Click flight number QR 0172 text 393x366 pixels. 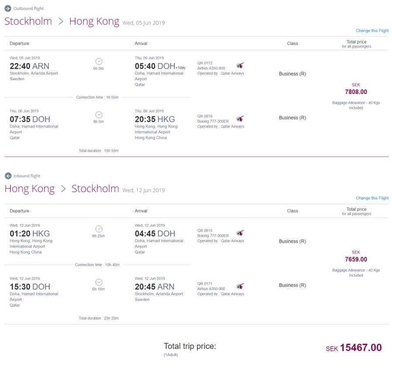pos(205,63)
